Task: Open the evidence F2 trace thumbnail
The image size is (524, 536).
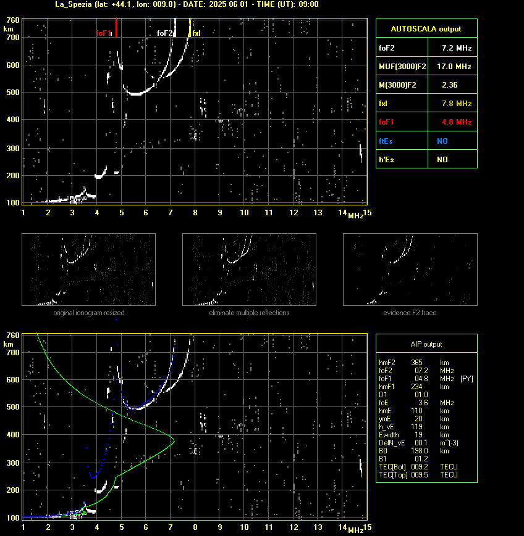Action: [410, 270]
